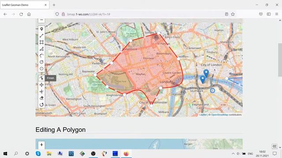Zoom out the London map
282x158 pixels.
[41, 20]
